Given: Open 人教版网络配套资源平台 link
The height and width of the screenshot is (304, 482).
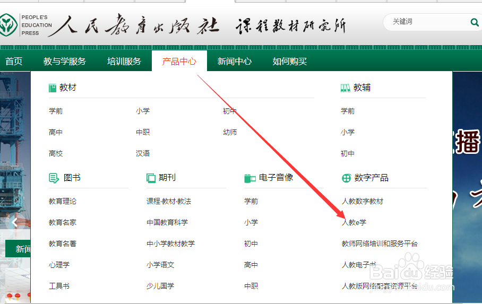Looking at the screenshot, I should click(x=380, y=286).
